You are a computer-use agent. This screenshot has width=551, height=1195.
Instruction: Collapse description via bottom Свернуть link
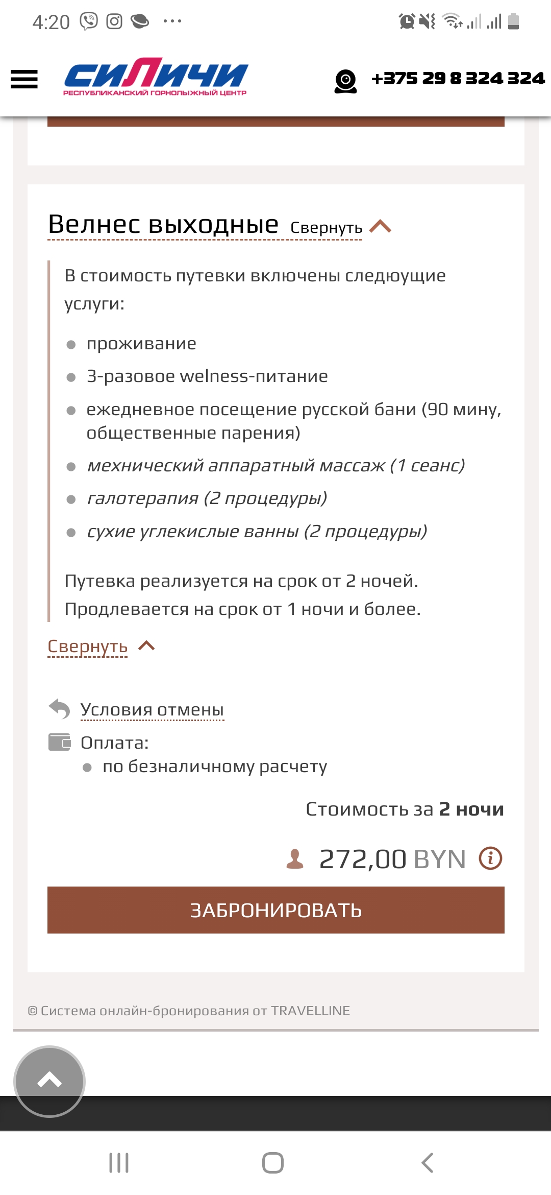point(88,646)
